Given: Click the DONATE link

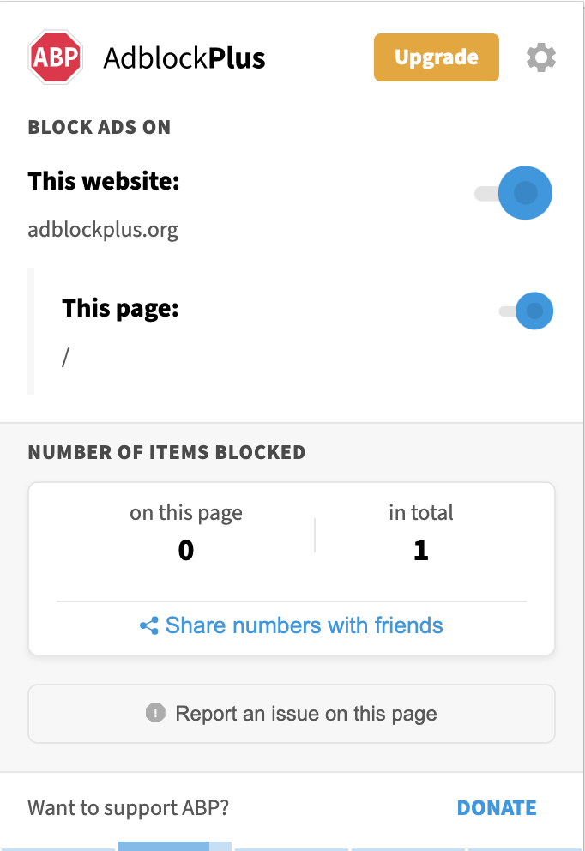Looking at the screenshot, I should [496, 807].
